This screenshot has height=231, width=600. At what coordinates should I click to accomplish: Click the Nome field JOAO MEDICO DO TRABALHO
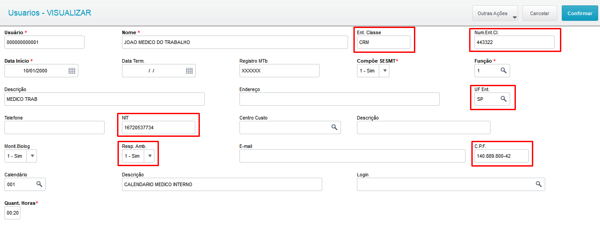click(x=235, y=42)
